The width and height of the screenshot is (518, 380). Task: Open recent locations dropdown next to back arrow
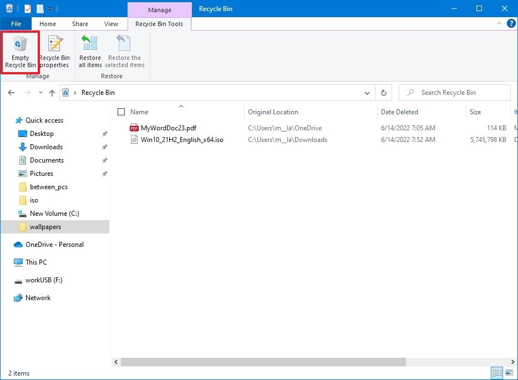(x=40, y=92)
